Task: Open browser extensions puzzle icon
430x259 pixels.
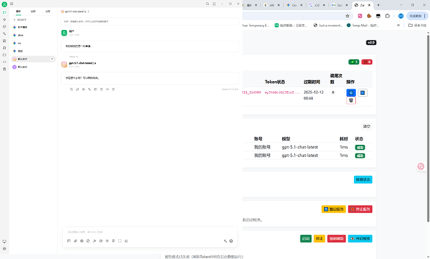Action: [387, 16]
